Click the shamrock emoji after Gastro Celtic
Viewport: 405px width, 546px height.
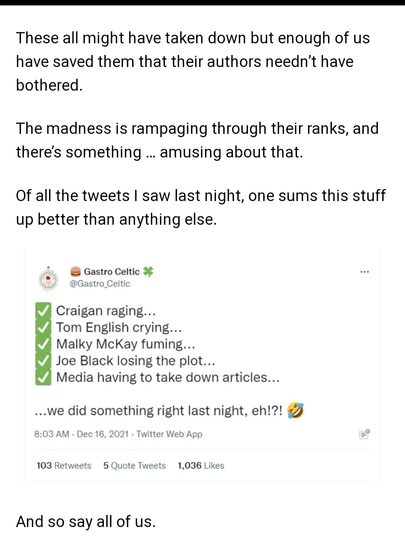click(148, 271)
